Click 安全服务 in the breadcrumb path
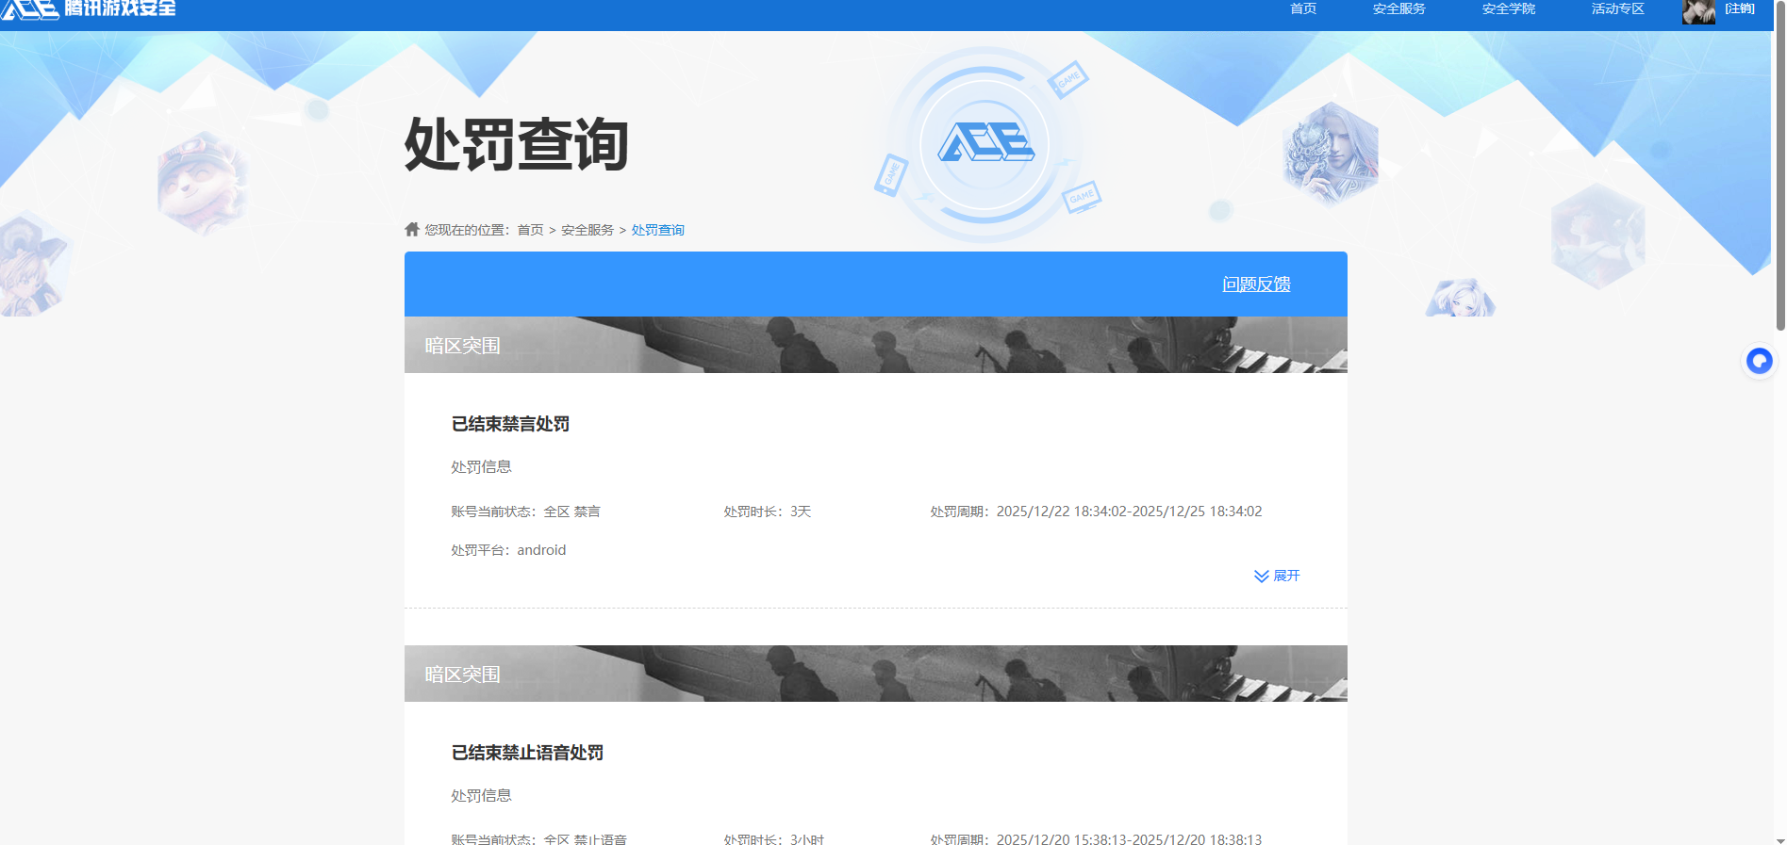Viewport: 1787px width, 845px height. (587, 230)
